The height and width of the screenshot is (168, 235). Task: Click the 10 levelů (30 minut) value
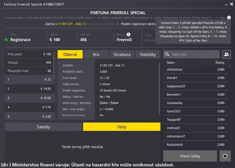pyautogui.click(x=113, y=90)
